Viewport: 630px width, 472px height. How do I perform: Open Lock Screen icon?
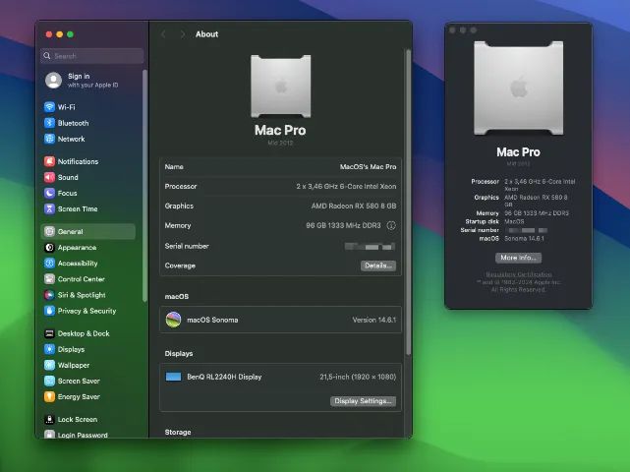point(49,419)
